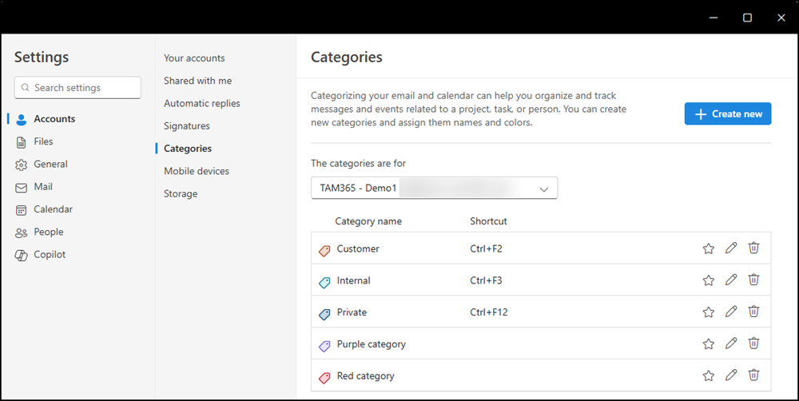Edit the Customer category with pencil icon
This screenshot has width=799, height=401.
pos(731,248)
